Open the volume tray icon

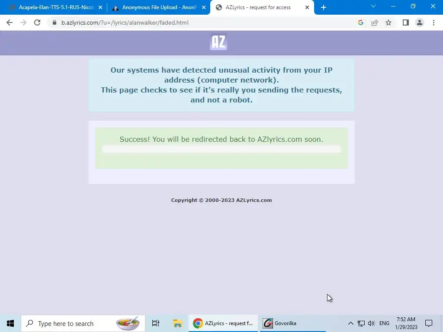(371, 323)
